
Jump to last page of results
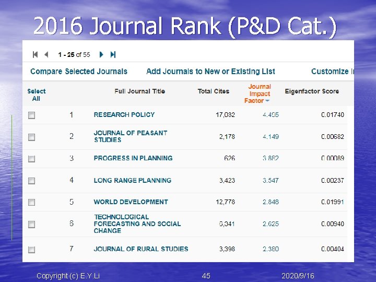tap(113, 55)
